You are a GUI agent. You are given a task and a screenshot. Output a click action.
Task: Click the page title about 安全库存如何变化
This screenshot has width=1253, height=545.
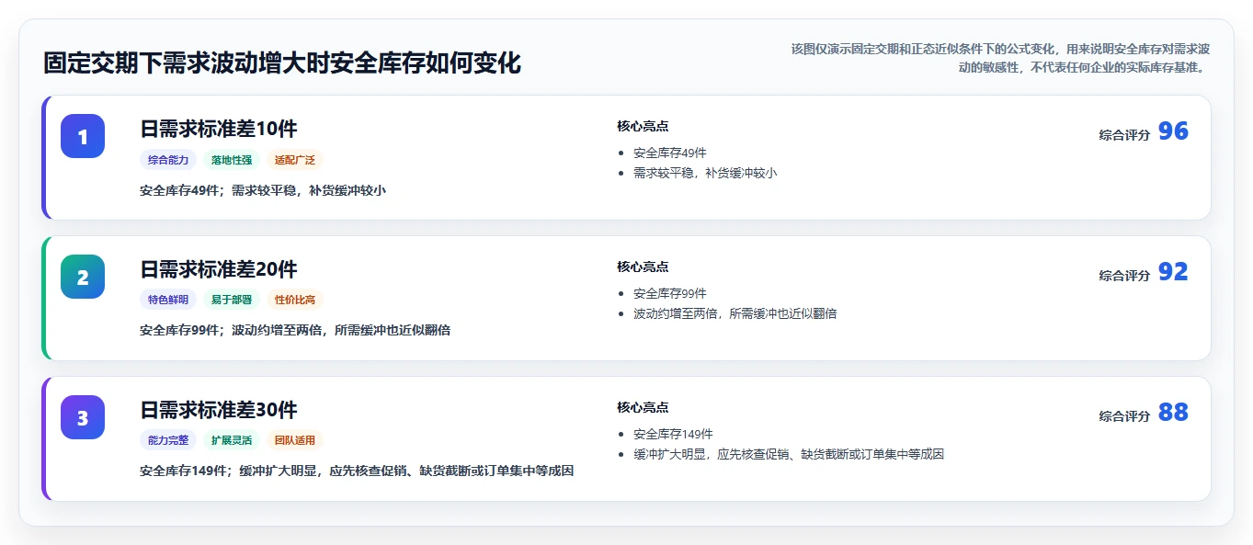(282, 63)
